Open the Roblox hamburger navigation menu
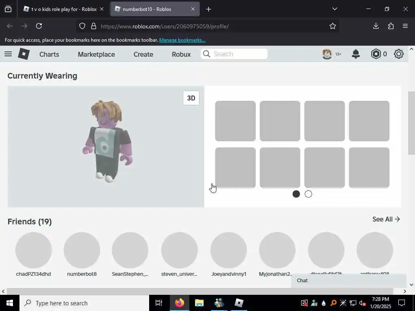 [x=8, y=54]
